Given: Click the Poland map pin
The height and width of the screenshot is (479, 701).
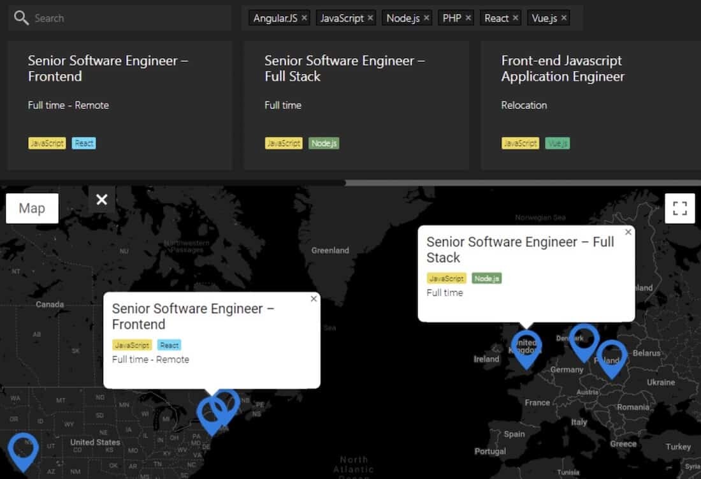Looking at the screenshot, I should [612, 358].
